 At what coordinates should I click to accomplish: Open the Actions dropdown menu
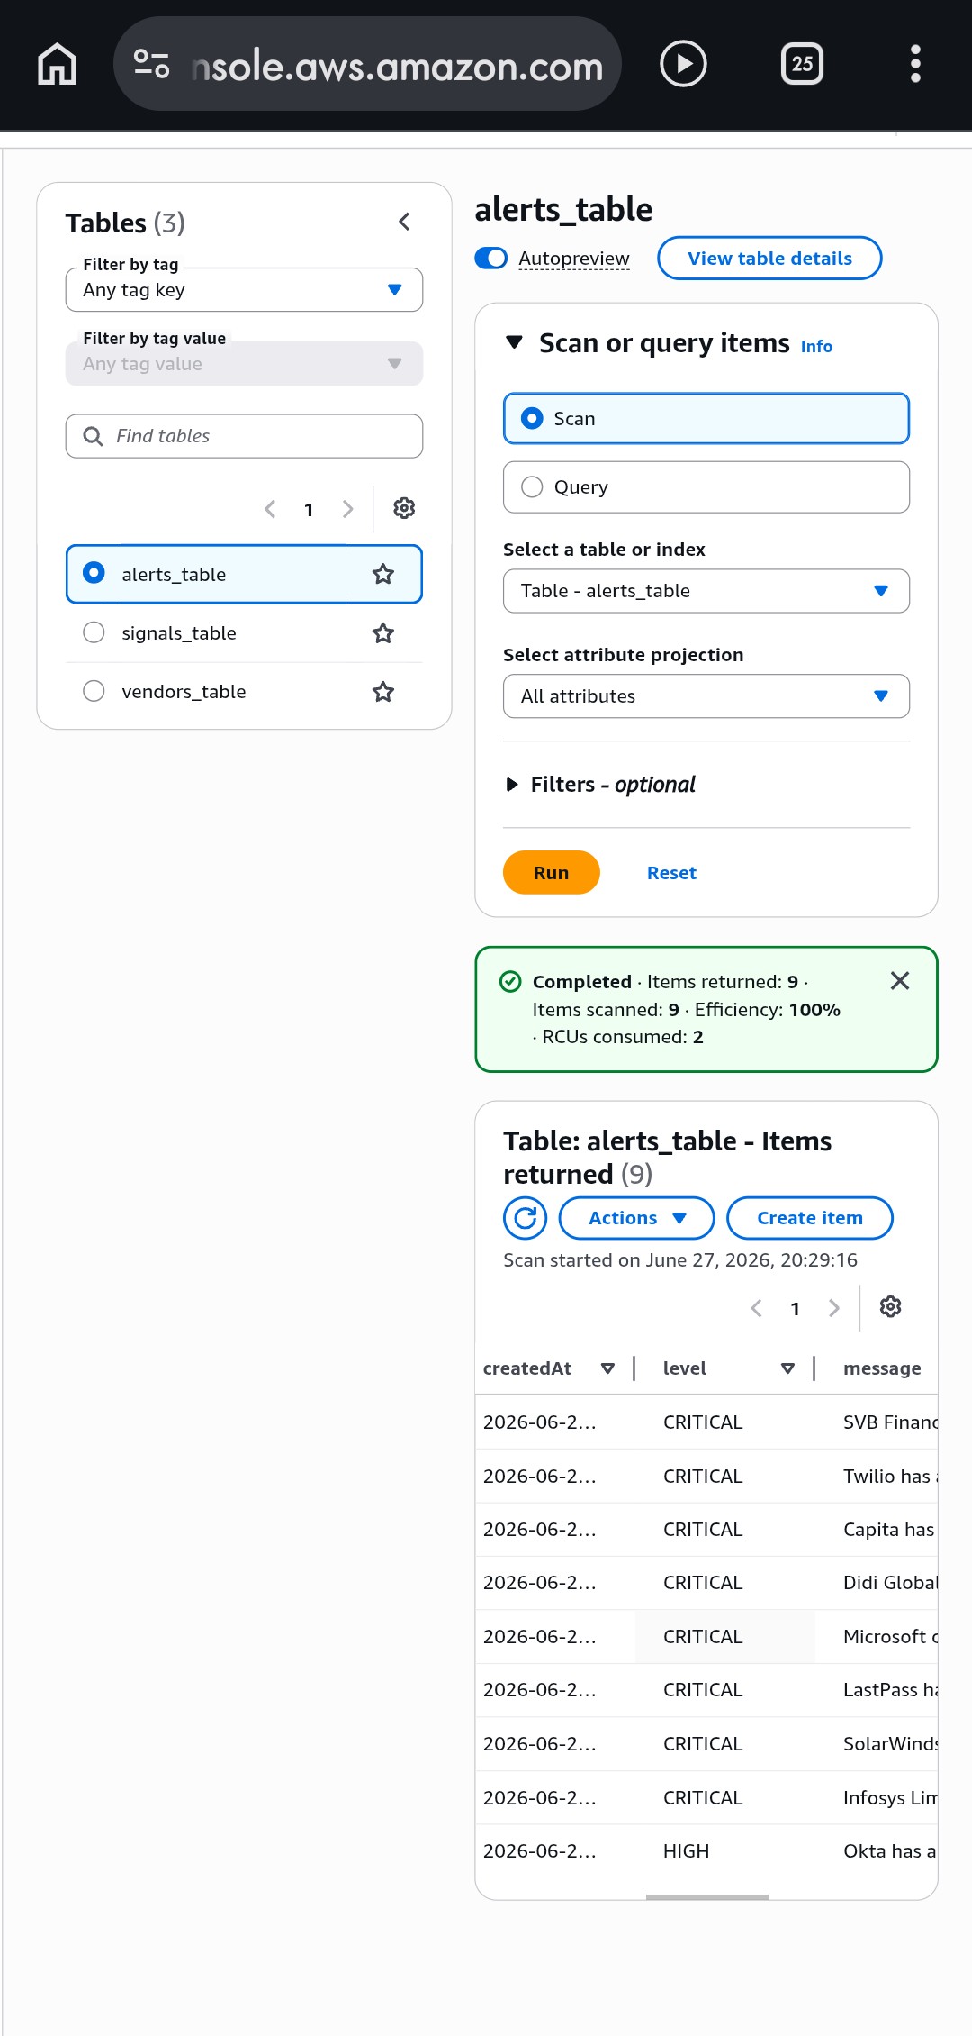637,1218
